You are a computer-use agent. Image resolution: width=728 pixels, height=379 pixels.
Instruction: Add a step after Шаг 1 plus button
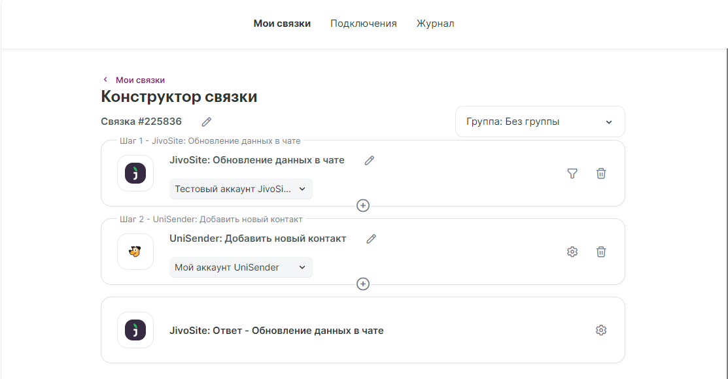pos(363,205)
